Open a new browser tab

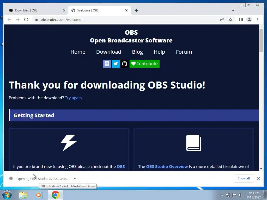(136, 10)
